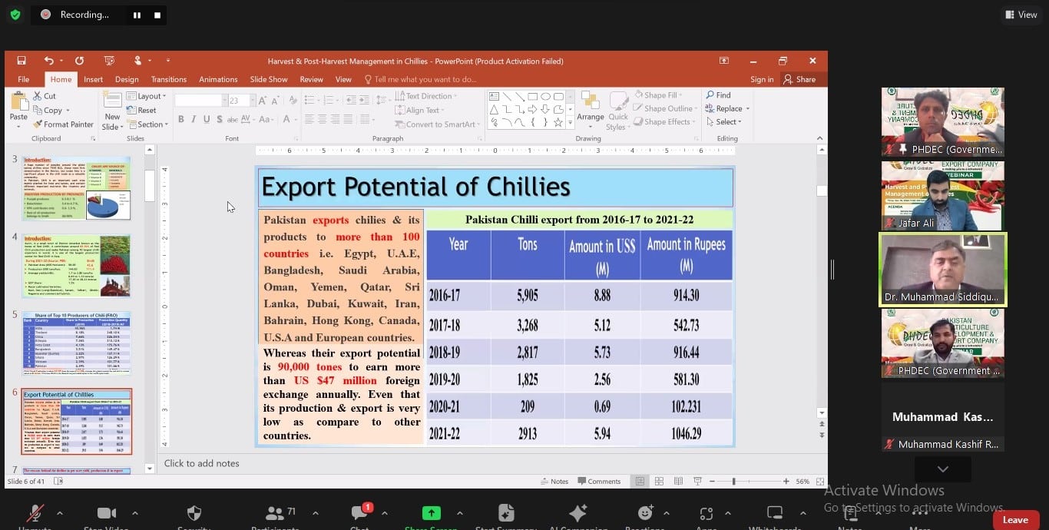This screenshot has height=530, width=1049.
Task: Expand the Layout dropdown
Action: click(148, 96)
